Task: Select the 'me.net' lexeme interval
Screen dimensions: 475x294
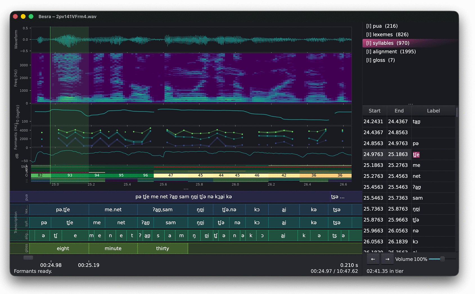Action: tap(113, 210)
